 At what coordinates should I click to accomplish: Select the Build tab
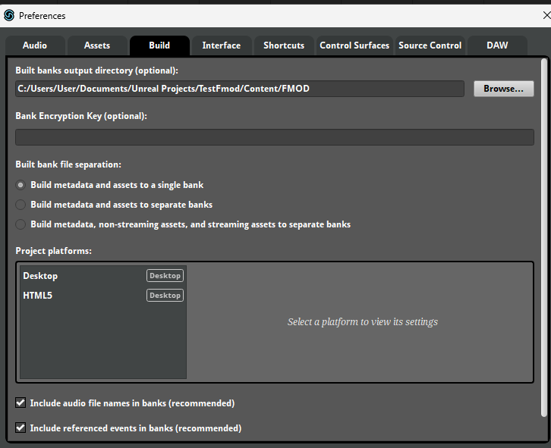point(159,45)
